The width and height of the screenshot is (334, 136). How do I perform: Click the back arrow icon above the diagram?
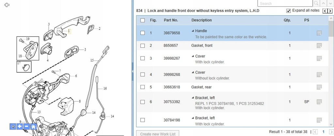tap(7, 5)
